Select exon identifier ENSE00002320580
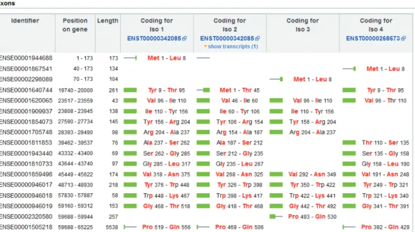This screenshot has width=415, height=232. pyautogui.click(x=26, y=217)
